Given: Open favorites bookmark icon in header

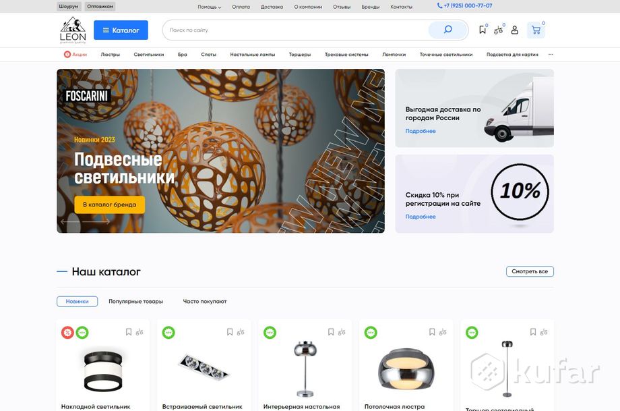Looking at the screenshot, I should point(483,30).
